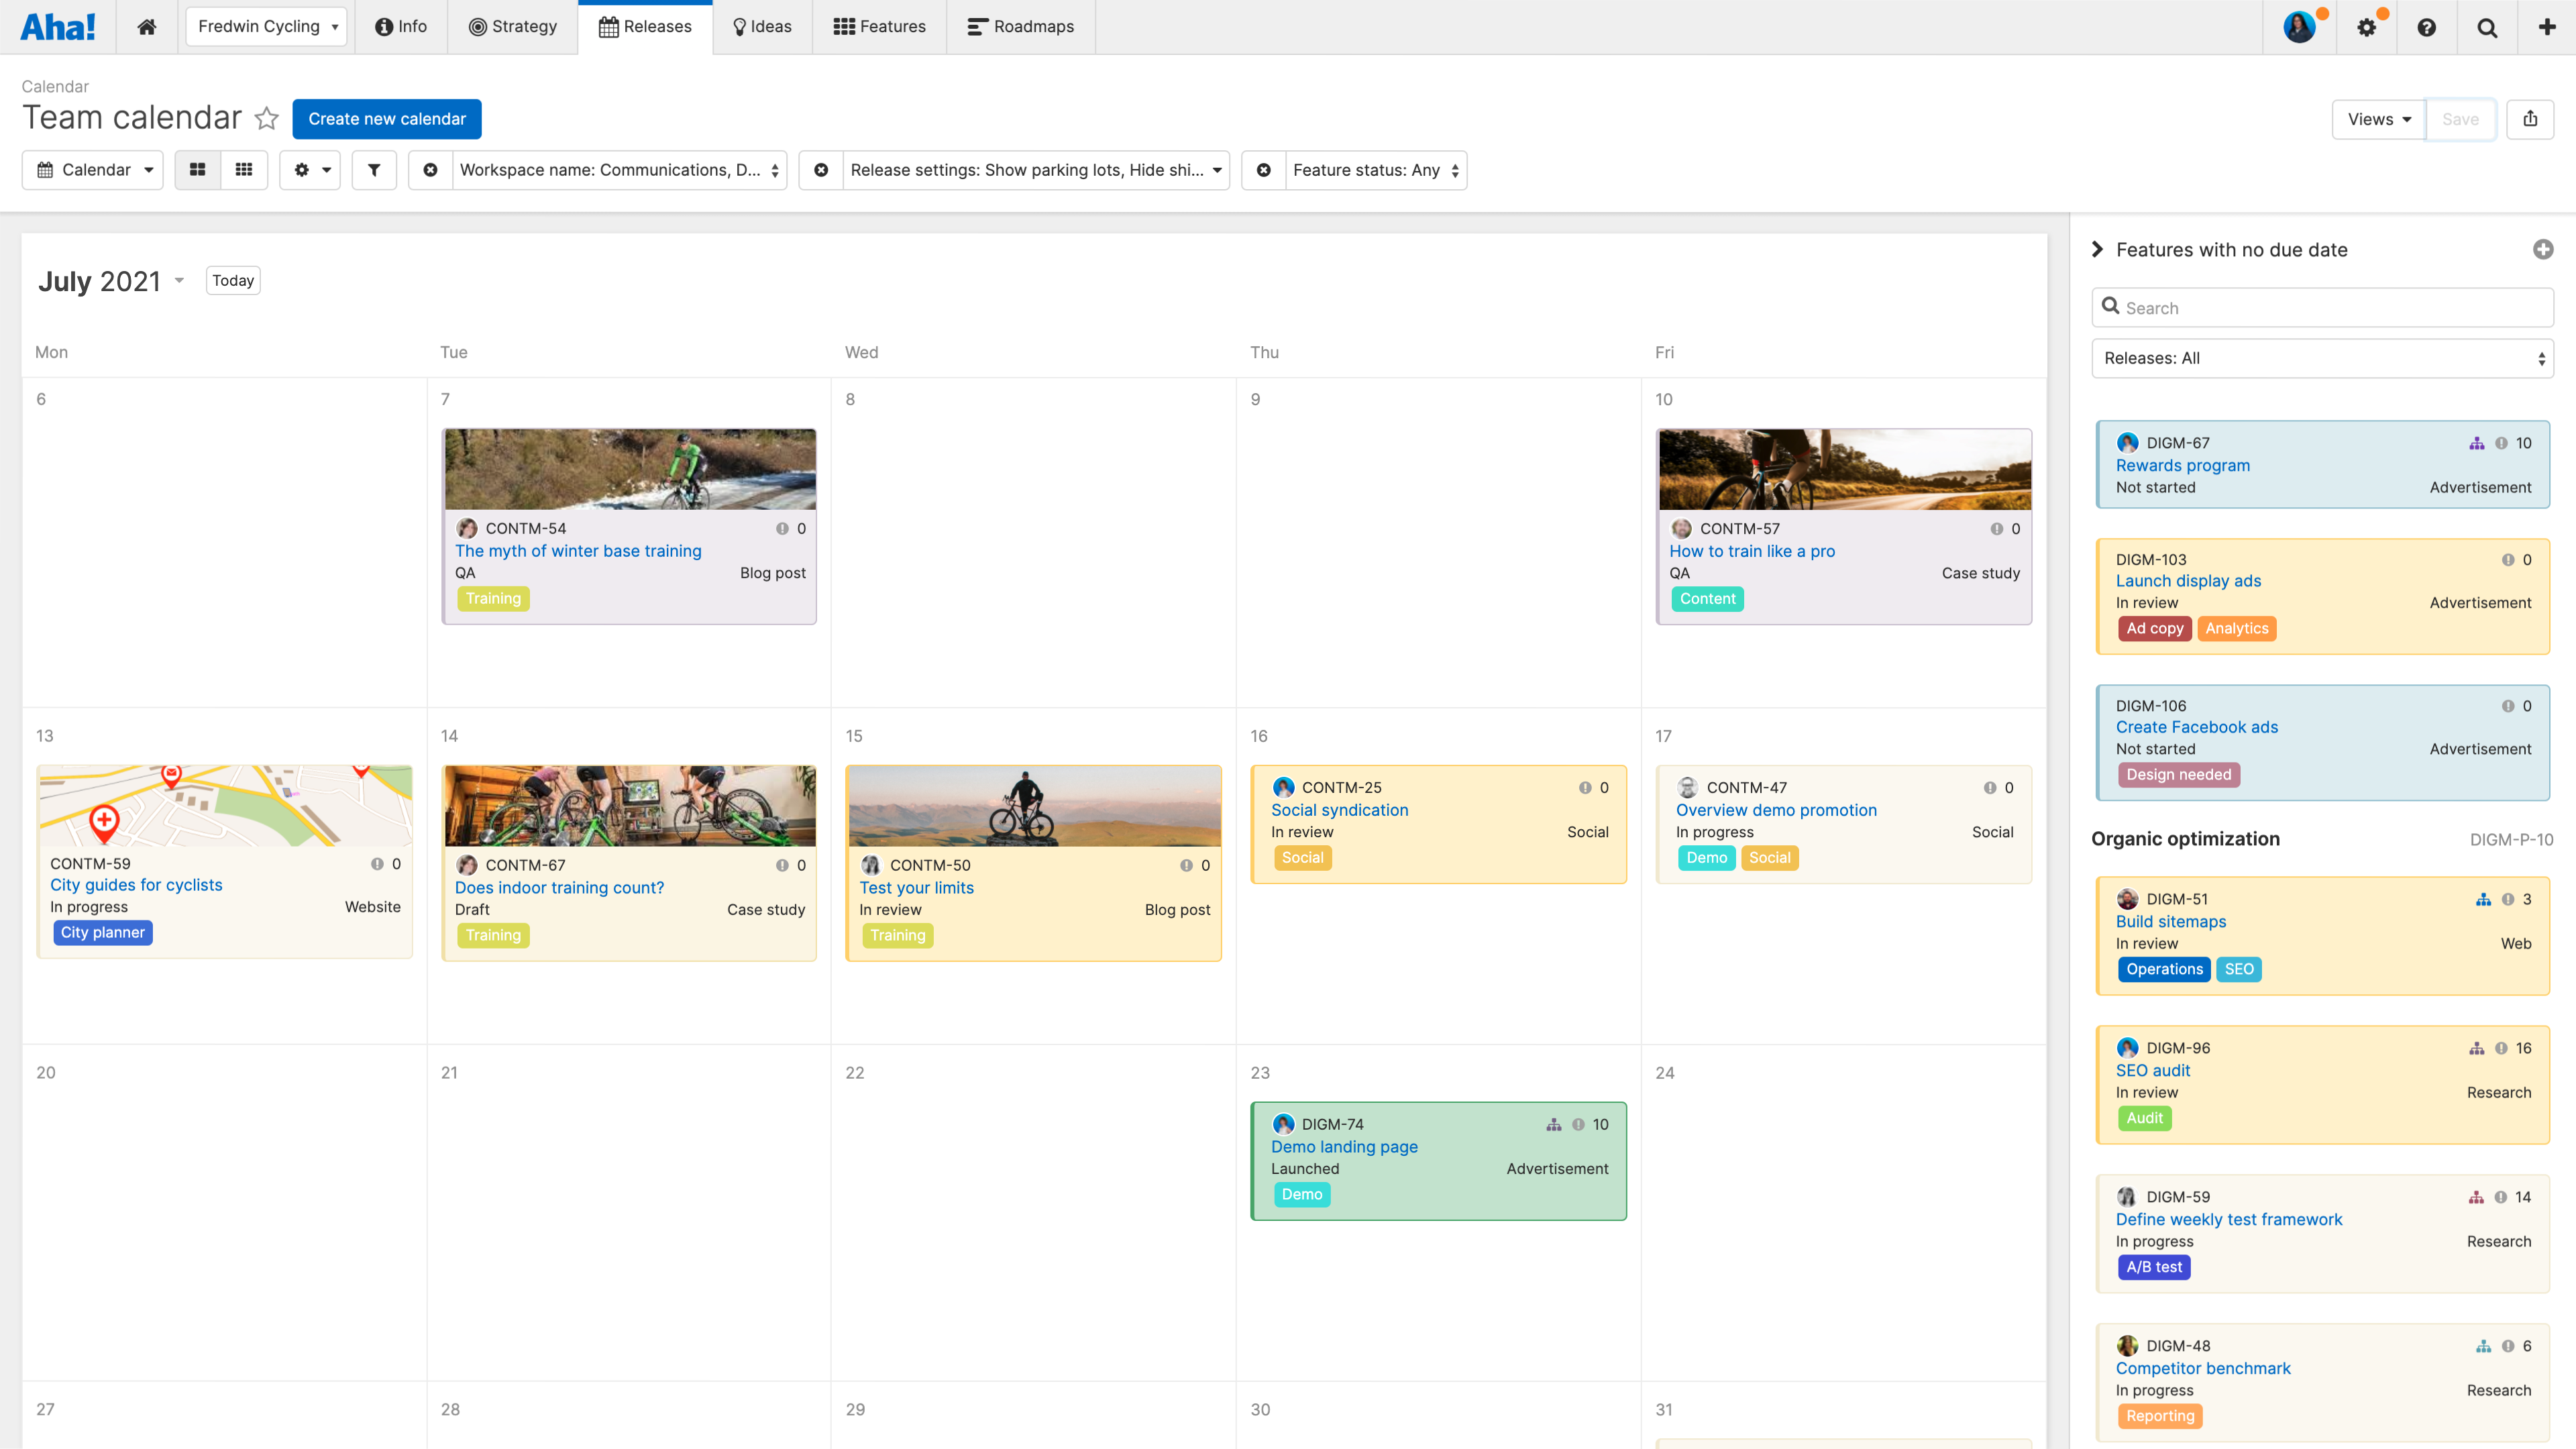Click the home icon in the top bar
Viewport: 2576px width, 1449px height.
pos(146,27)
